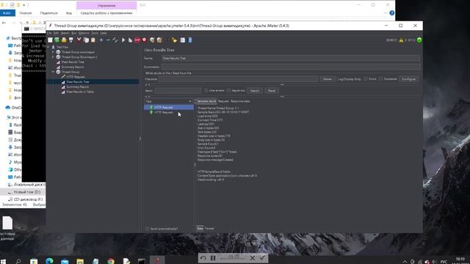The width and height of the screenshot is (470, 264).
Task: Expand the second Thread Group node
Action: pos(53,57)
